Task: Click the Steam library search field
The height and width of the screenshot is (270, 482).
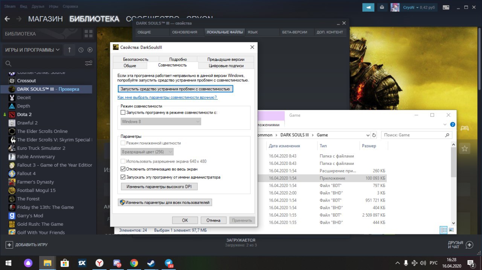Action: 43,63
